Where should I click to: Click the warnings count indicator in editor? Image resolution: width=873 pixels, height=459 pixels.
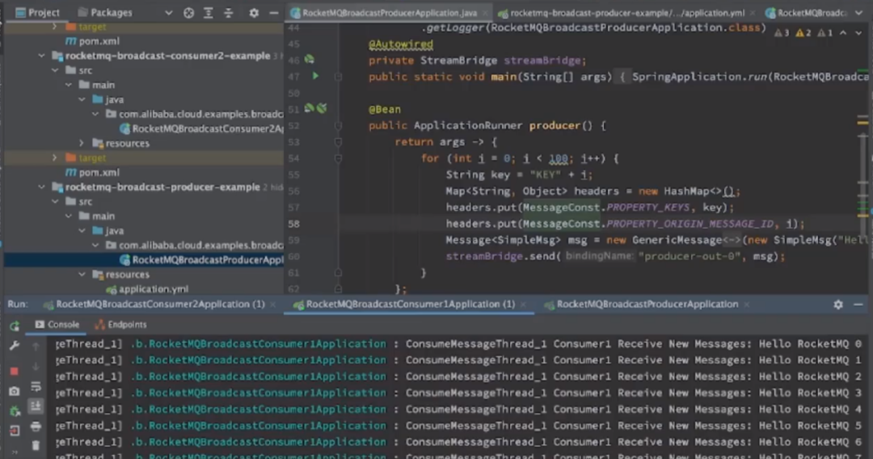pyautogui.click(x=803, y=33)
